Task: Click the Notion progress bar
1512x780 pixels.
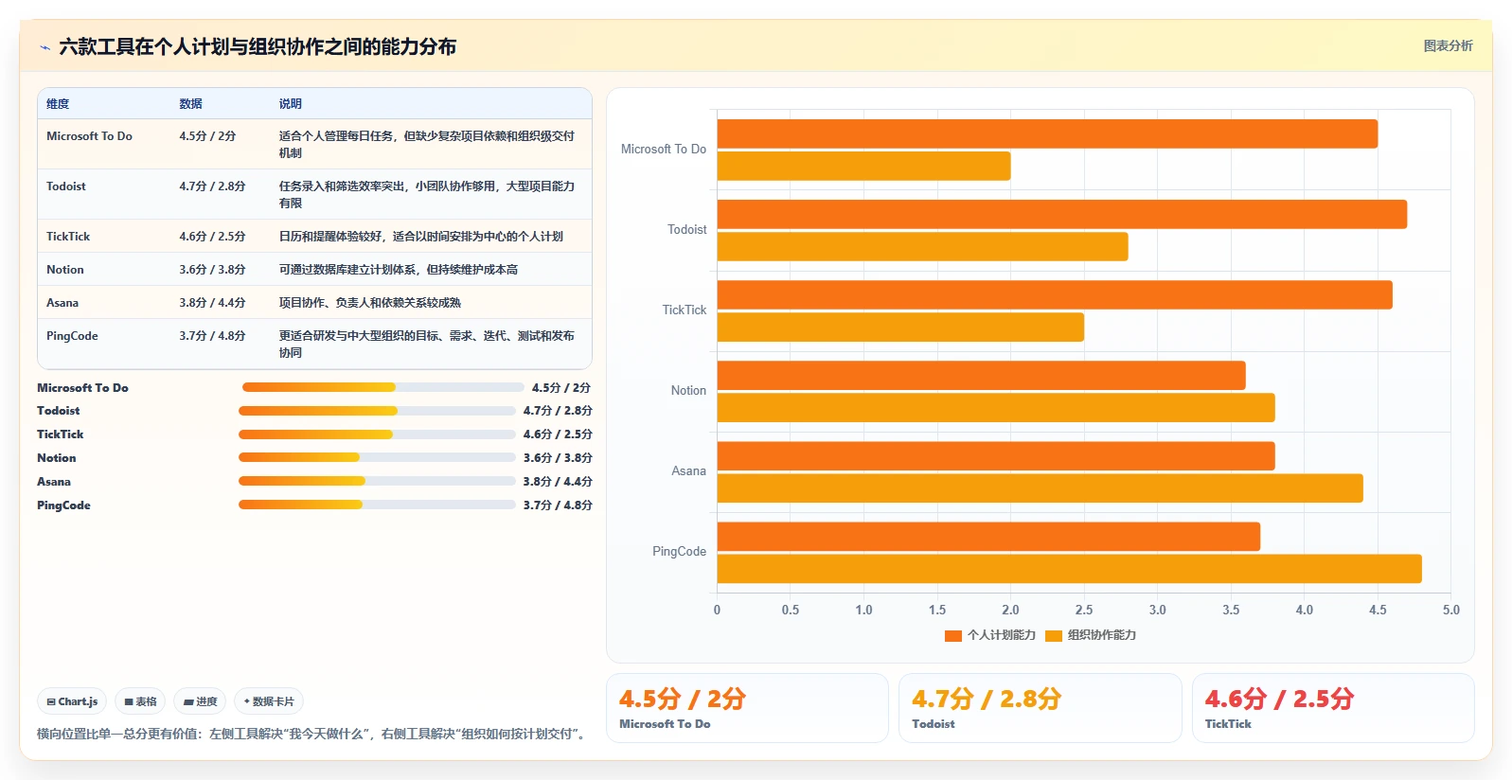Action: (377, 458)
